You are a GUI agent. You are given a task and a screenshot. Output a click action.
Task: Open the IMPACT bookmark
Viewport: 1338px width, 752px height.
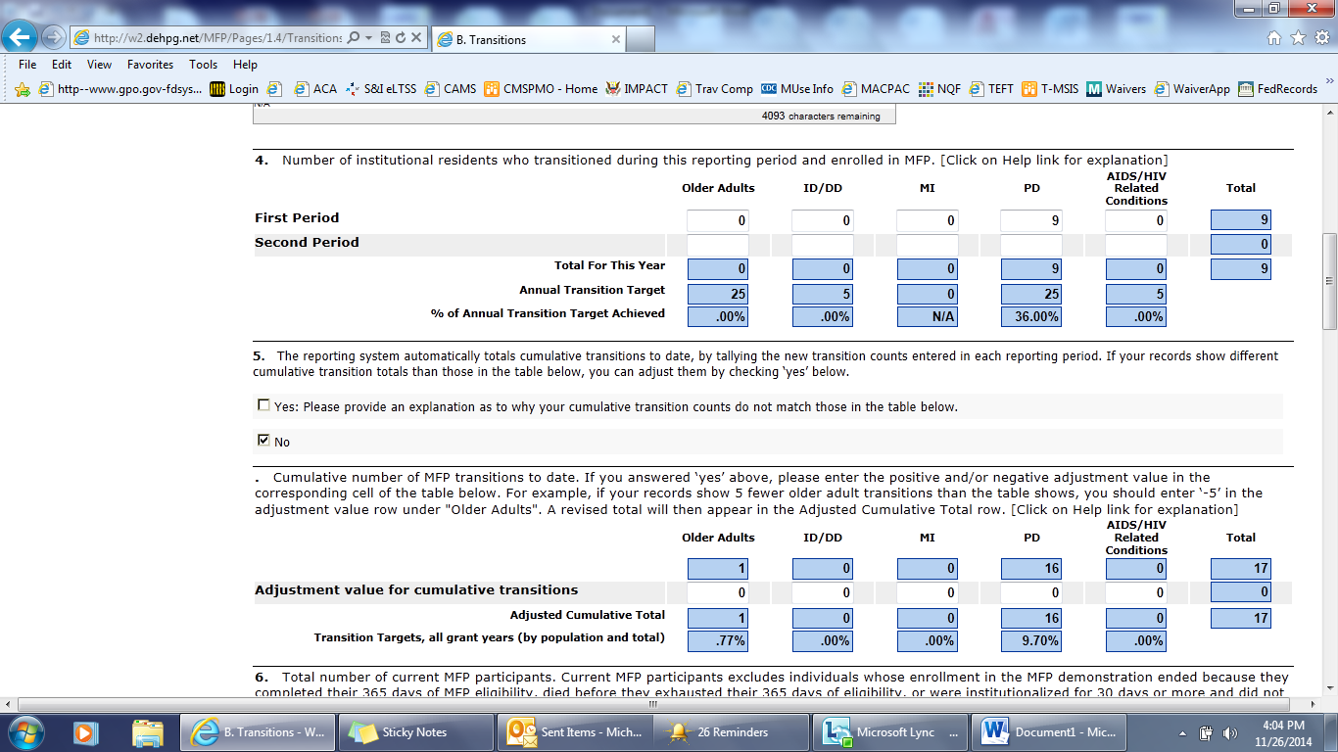[x=637, y=89]
